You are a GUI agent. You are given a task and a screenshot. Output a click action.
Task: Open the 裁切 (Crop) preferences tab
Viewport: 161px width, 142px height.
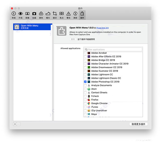pos(55,15)
